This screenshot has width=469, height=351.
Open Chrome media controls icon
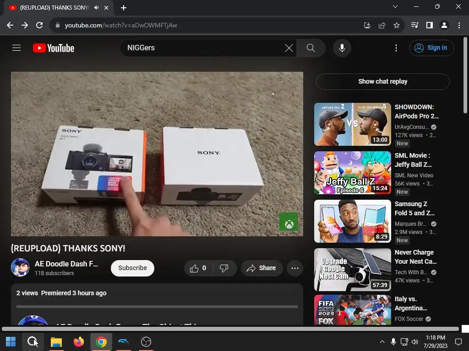coord(414,26)
